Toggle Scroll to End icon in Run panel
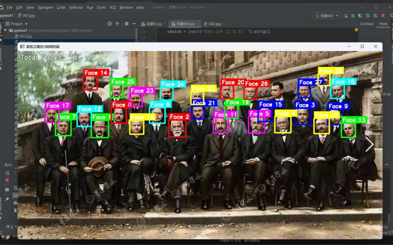This screenshot has width=393, height=245. tap(15, 195)
